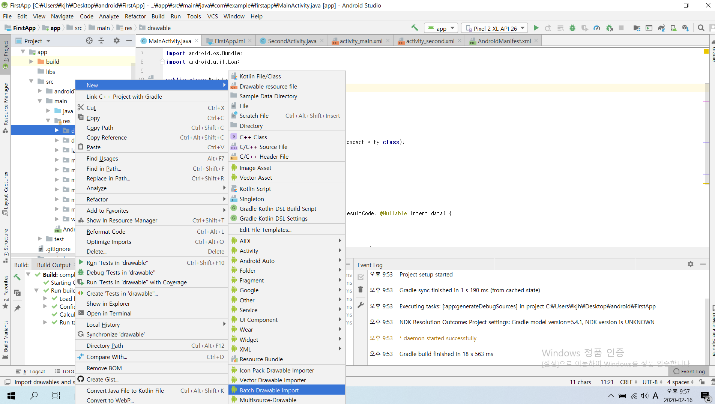Switch to SecondActivity.java tab
Image resolution: width=715 pixels, height=404 pixels.
tap(292, 41)
